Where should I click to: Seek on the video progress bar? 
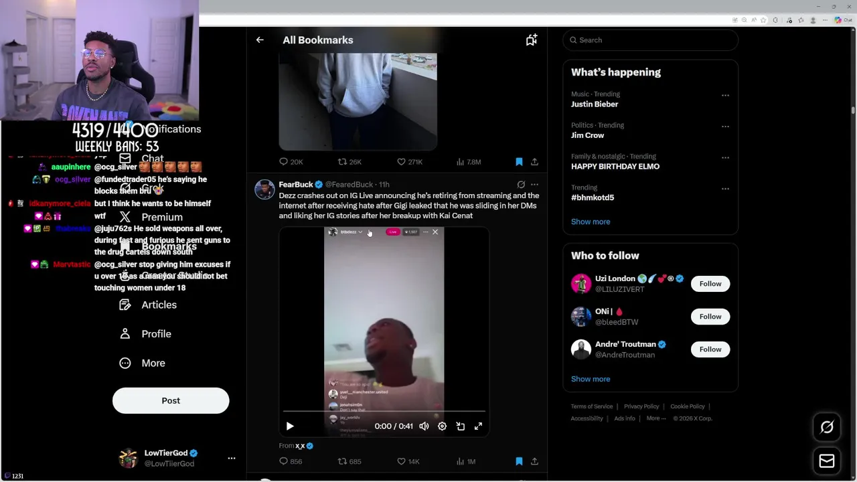coord(384,411)
